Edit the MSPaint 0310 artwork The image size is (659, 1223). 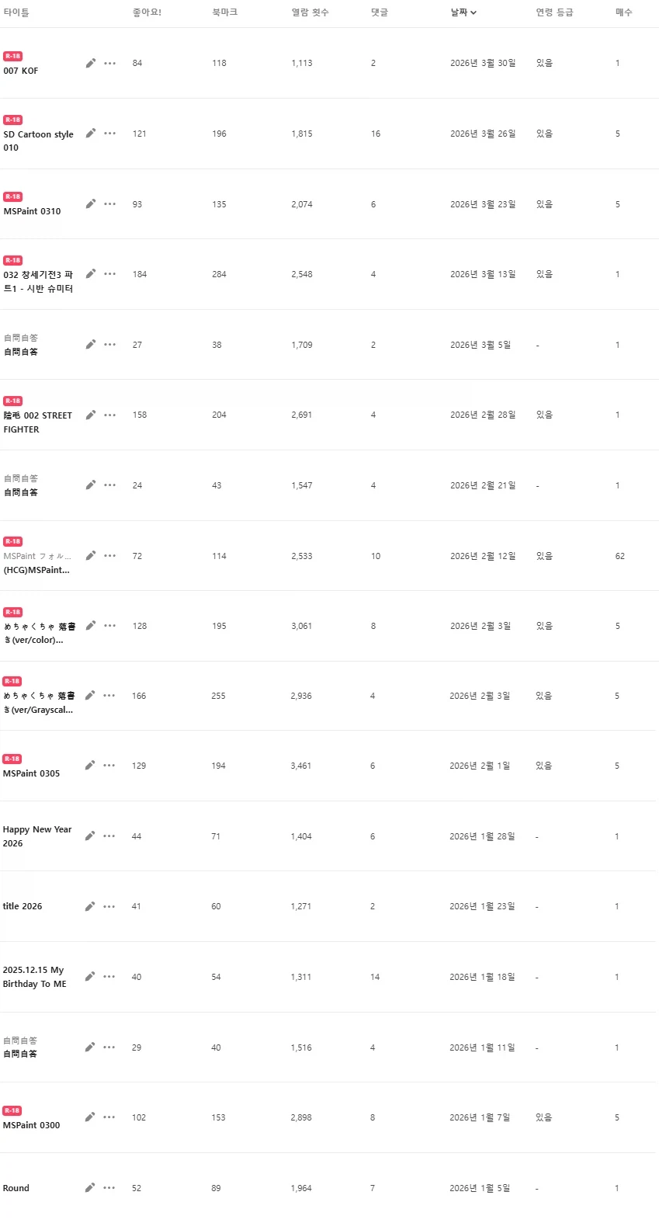tap(91, 203)
